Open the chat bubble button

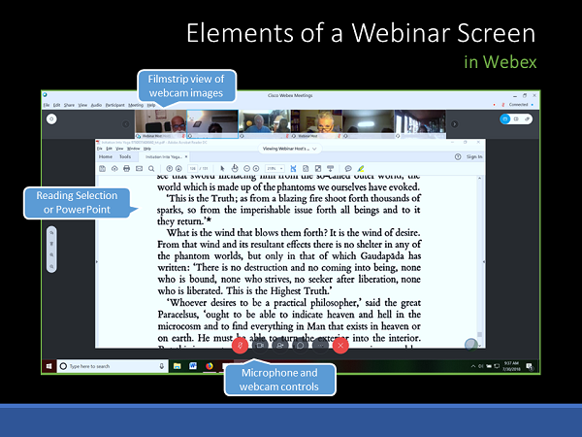[301, 346]
